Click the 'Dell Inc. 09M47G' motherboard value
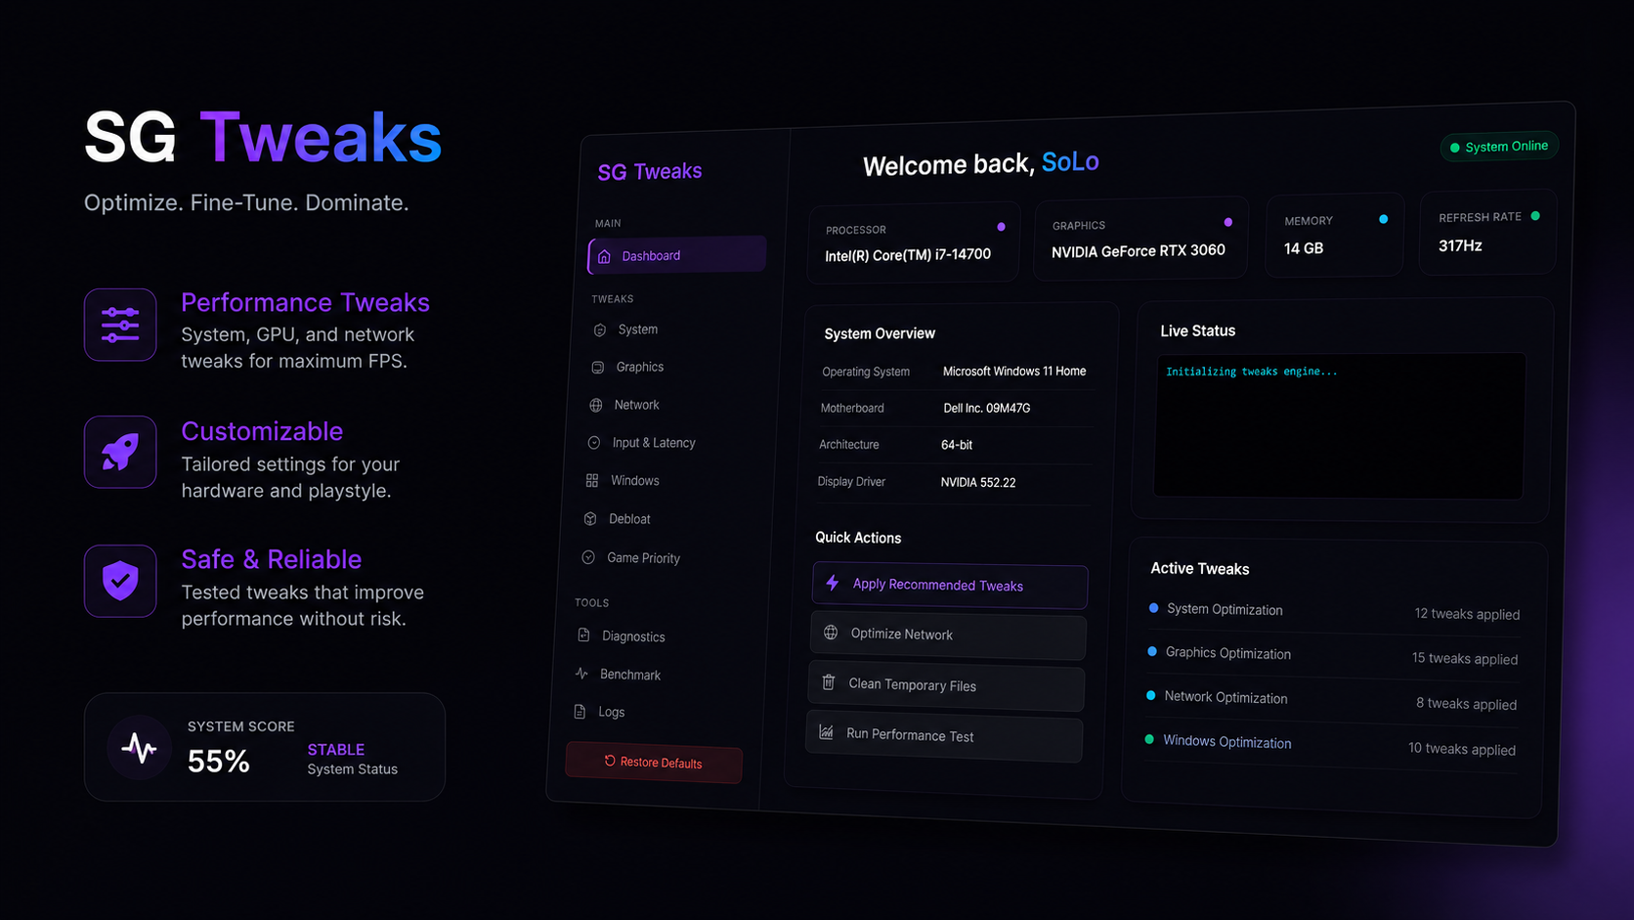Viewport: 1634px width, 920px height. 986,408
